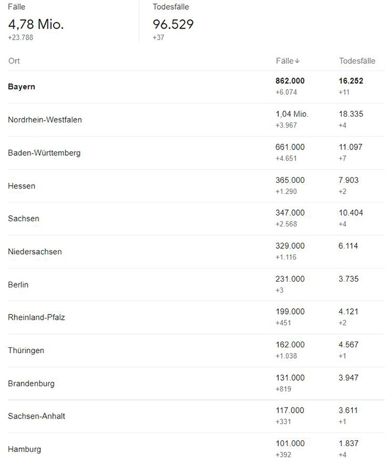The height and width of the screenshot is (464, 391).
Task: Click the Hessen row label
Action: [21, 186]
